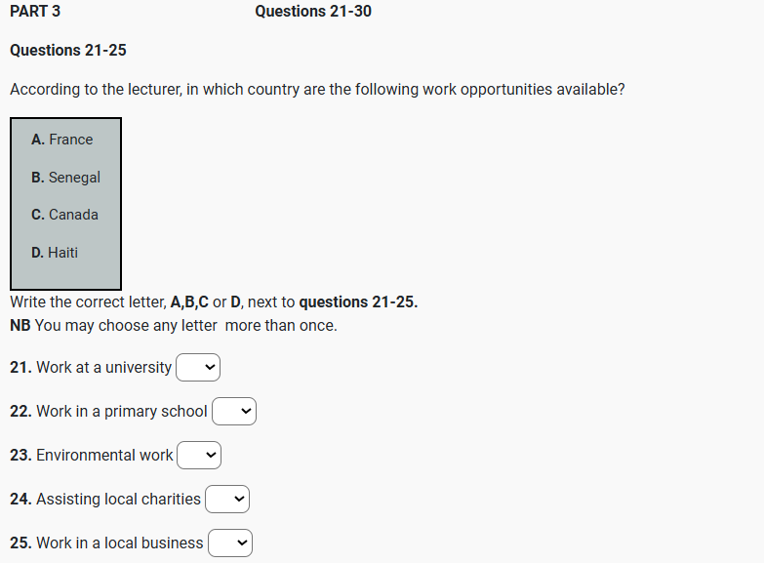764x563 pixels.
Task: Click the lecturer question instruction text
Action: pyautogui.click(x=317, y=90)
